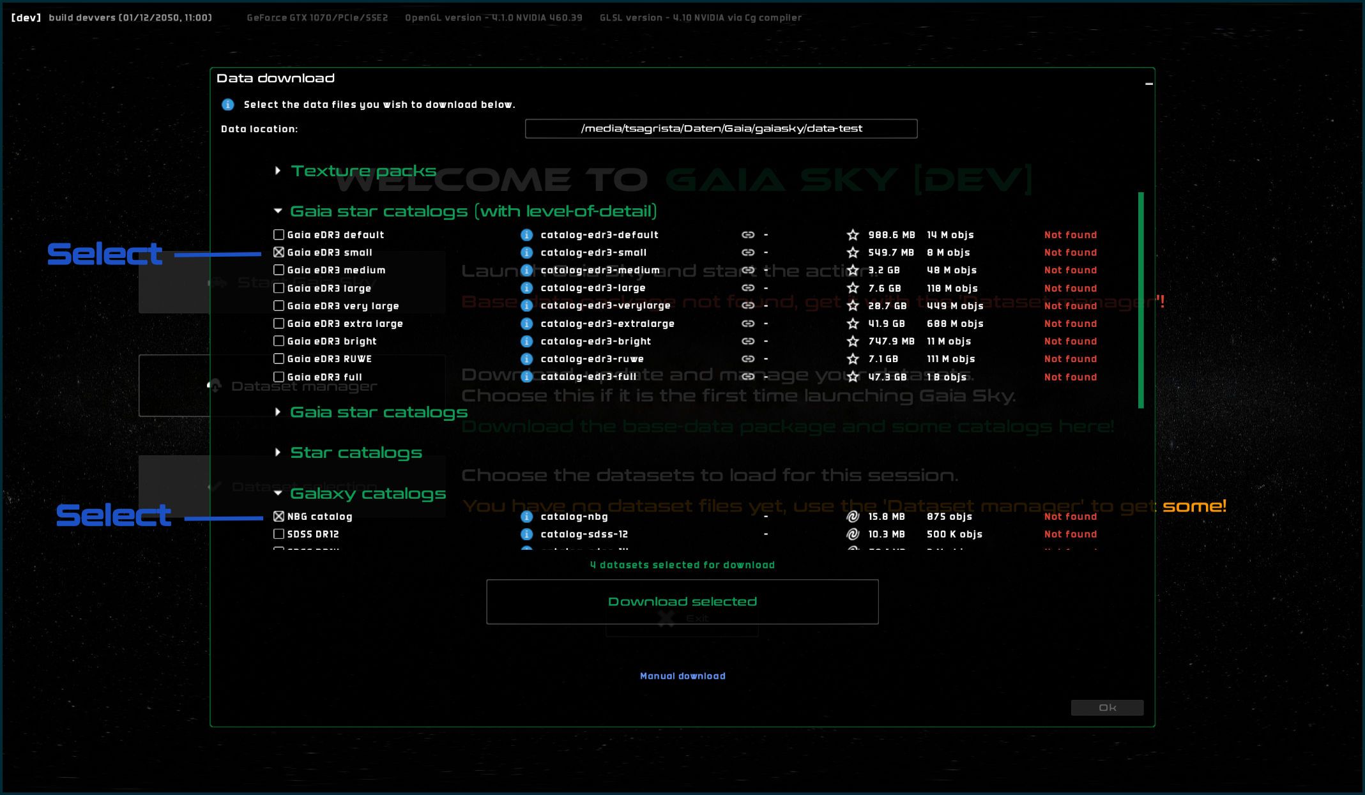
Task: Check Gaia eDR3 extra large
Action: [278, 324]
